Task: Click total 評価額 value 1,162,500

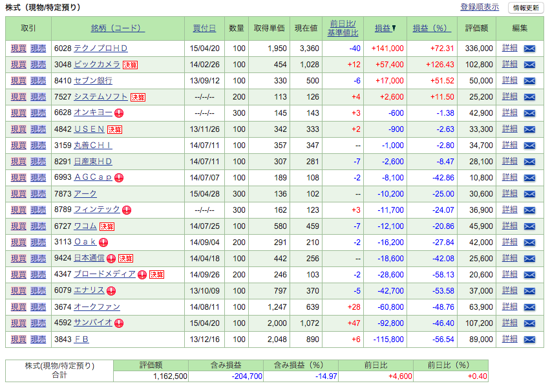Action: (170, 376)
